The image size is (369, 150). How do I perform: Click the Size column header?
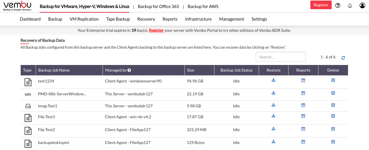199,70
